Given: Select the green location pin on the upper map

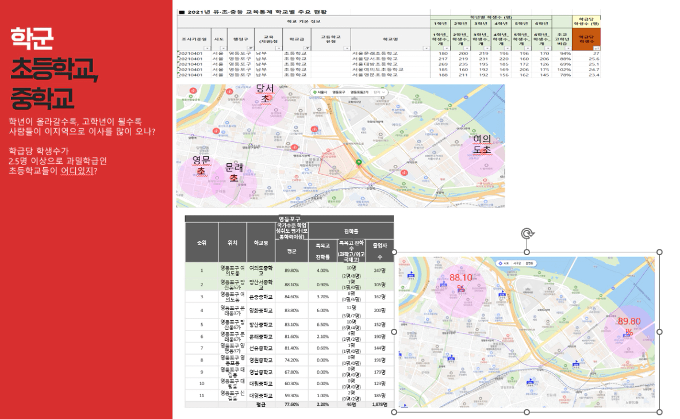Looking at the screenshot, I should (x=359, y=163).
